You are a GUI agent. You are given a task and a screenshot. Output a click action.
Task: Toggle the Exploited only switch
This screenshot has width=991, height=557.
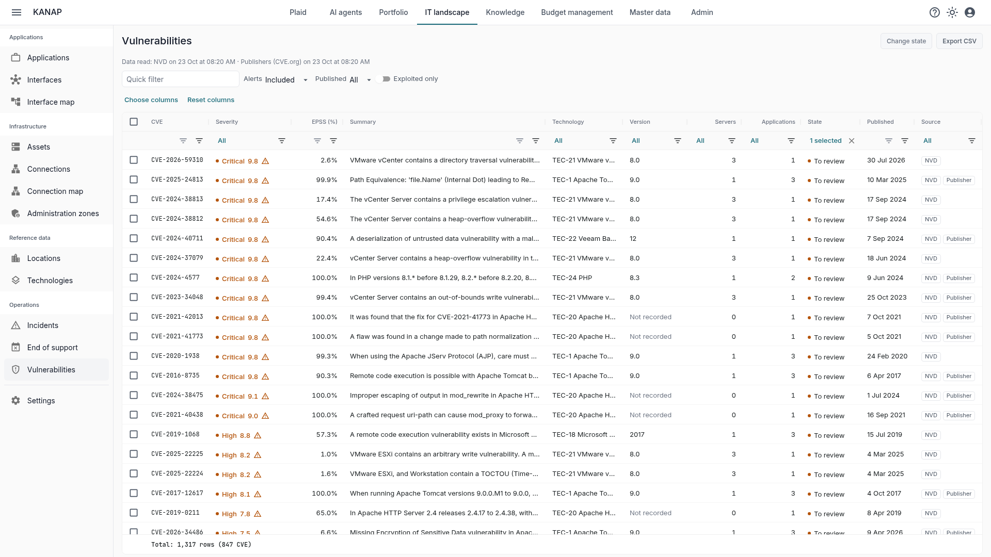click(x=383, y=79)
